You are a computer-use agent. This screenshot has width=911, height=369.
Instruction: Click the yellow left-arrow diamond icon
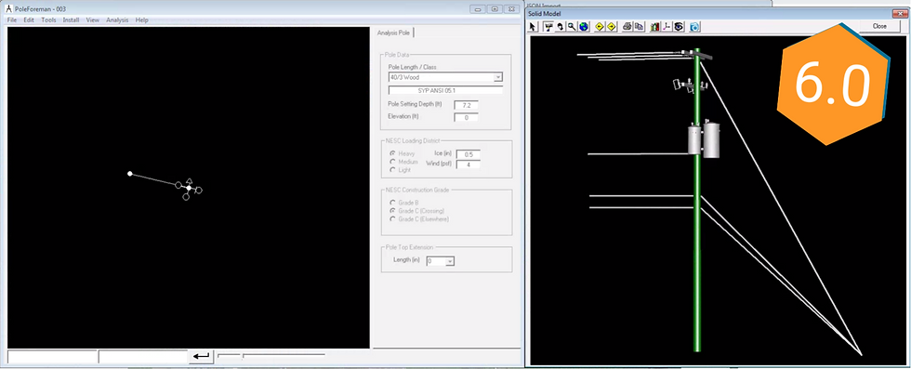[600, 27]
